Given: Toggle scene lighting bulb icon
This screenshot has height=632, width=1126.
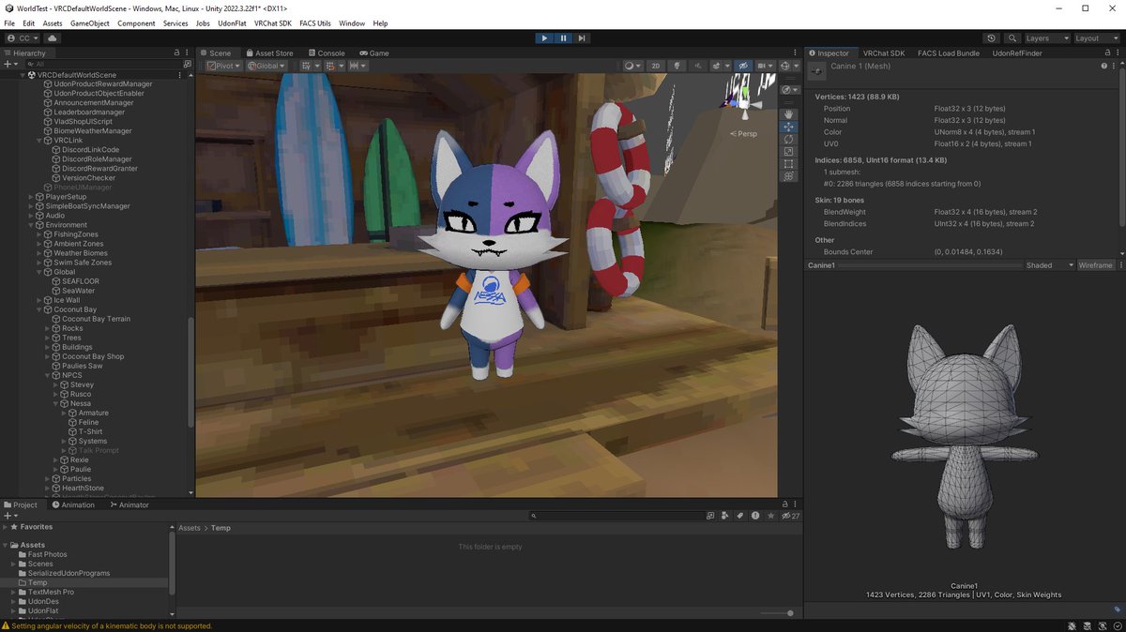Looking at the screenshot, I should click(676, 66).
